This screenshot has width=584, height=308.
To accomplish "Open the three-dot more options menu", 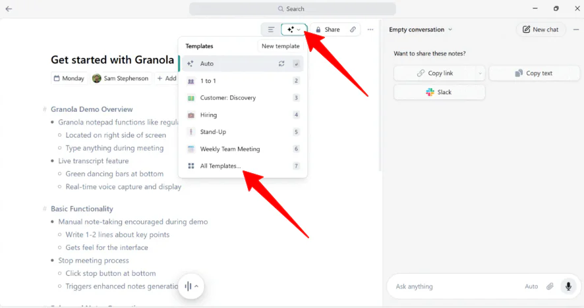I will pos(370,30).
